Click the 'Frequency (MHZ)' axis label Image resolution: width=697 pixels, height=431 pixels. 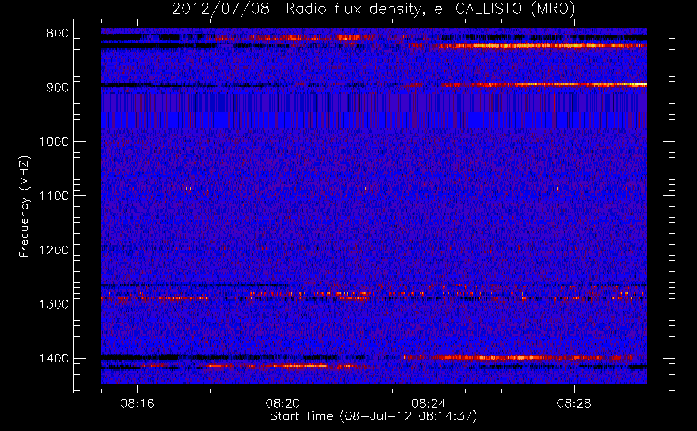pyautogui.click(x=25, y=207)
